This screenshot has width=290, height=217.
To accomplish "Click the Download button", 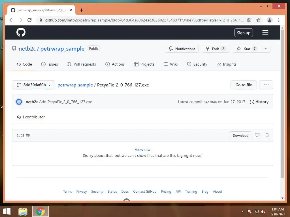I will coord(240,135).
